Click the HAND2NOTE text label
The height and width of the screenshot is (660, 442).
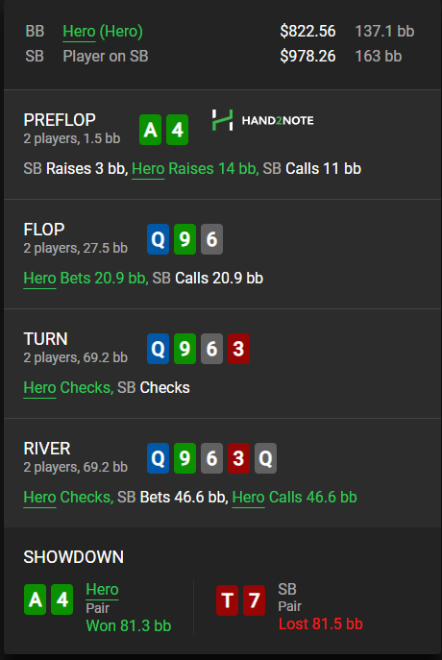point(278,120)
